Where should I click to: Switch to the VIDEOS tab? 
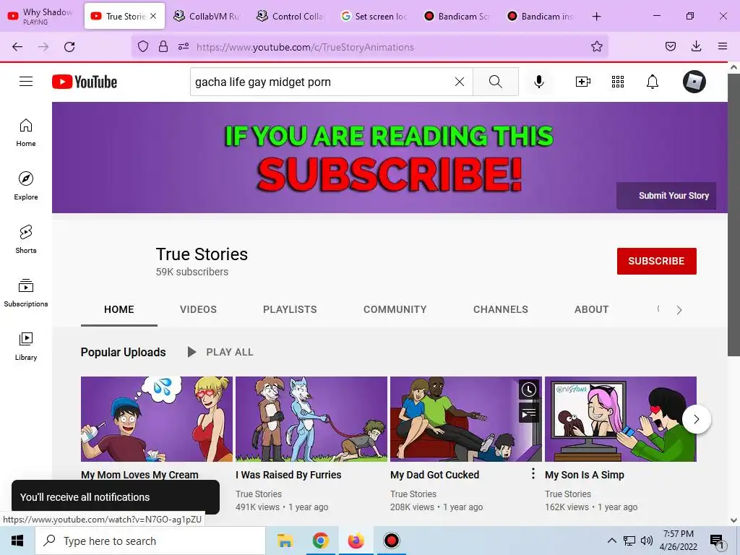198,309
